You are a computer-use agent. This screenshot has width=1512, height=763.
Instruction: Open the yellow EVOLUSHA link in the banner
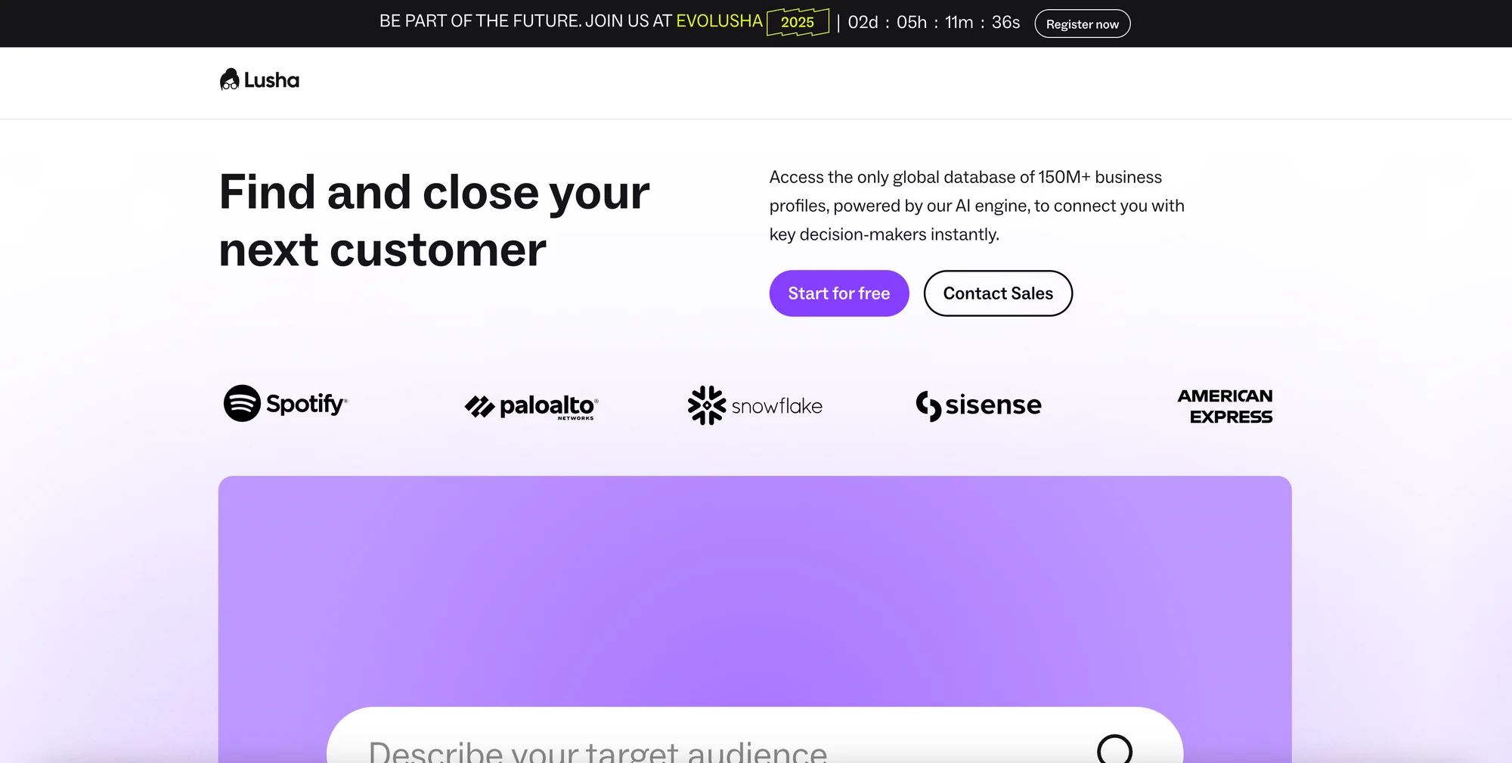(x=719, y=21)
